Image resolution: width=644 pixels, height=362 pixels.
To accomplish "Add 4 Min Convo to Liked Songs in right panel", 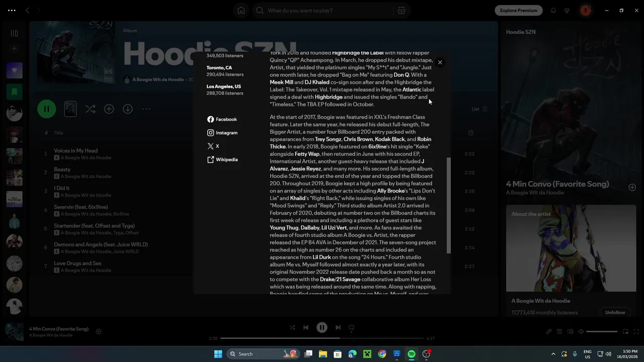I will [x=632, y=188].
